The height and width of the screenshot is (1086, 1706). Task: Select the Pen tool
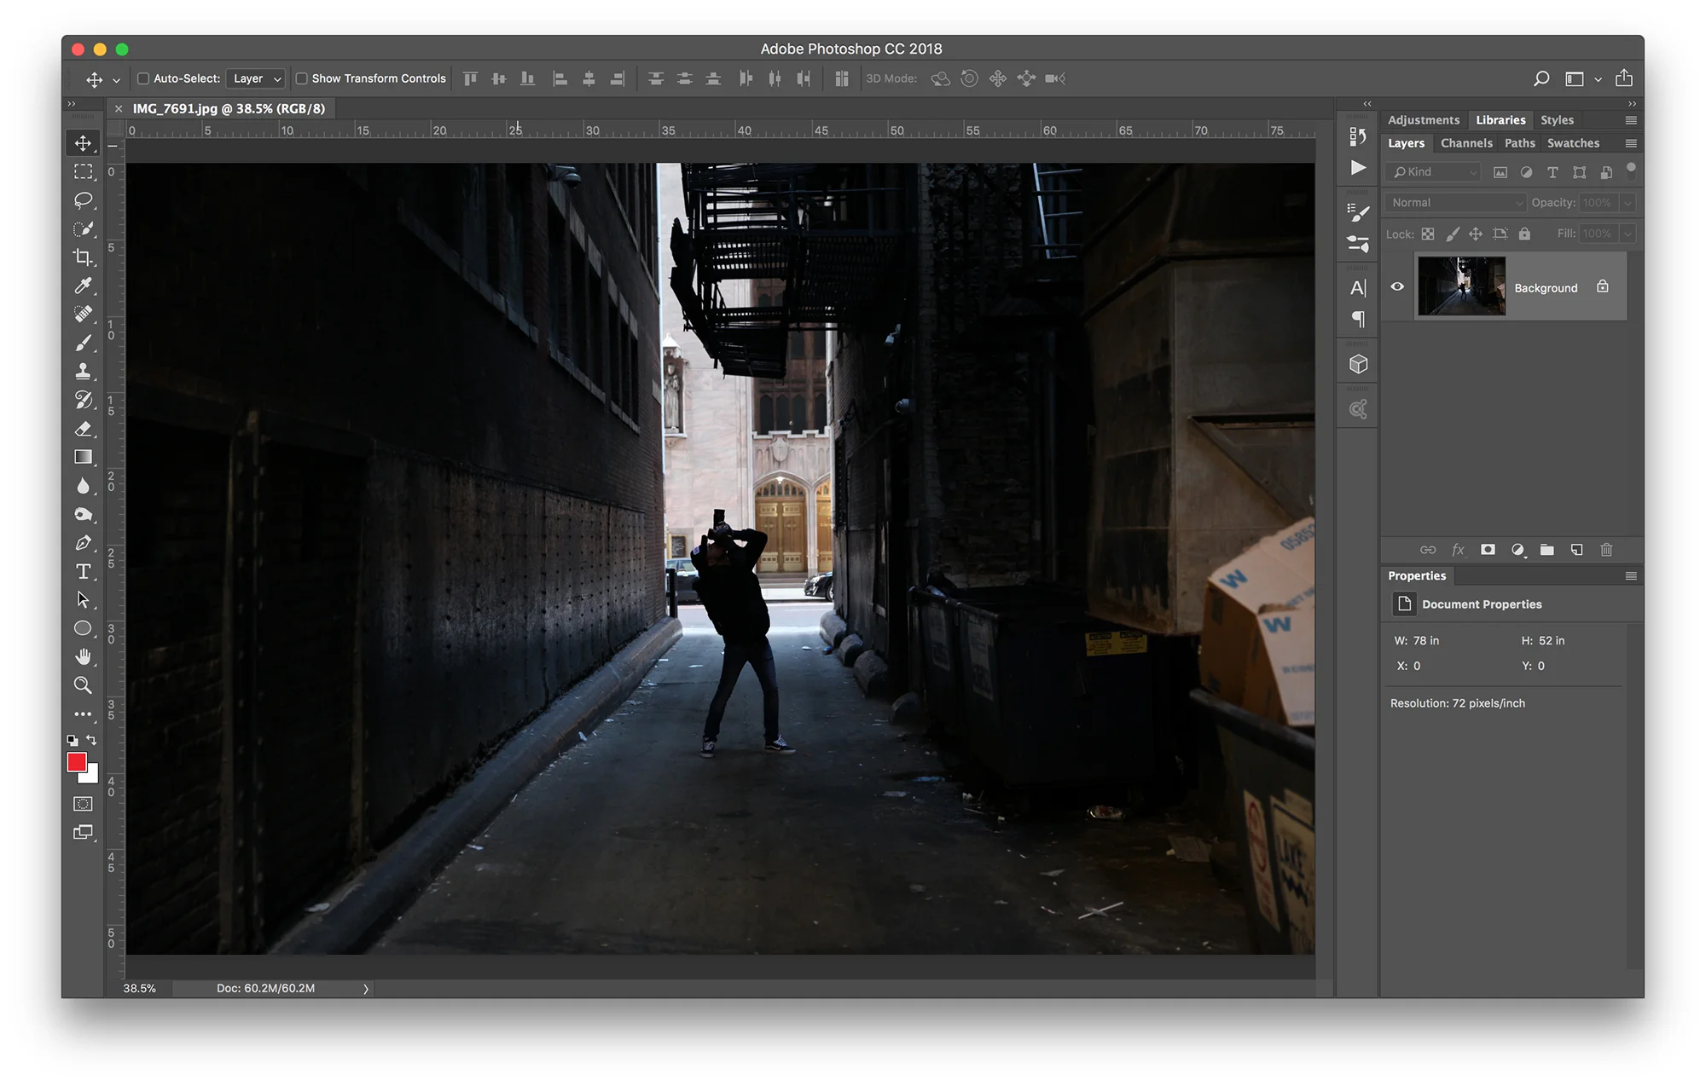tap(83, 542)
